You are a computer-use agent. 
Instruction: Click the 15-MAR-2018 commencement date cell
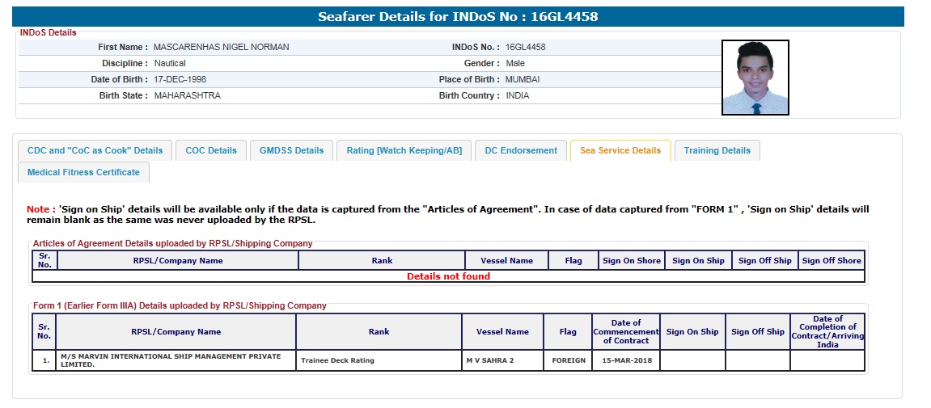[x=625, y=360]
